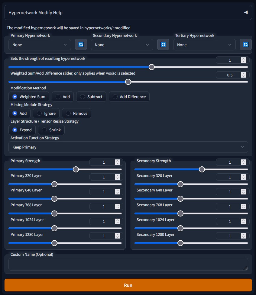Click the resulting strength number stepper
256x295 pixels.
pos(243,60)
